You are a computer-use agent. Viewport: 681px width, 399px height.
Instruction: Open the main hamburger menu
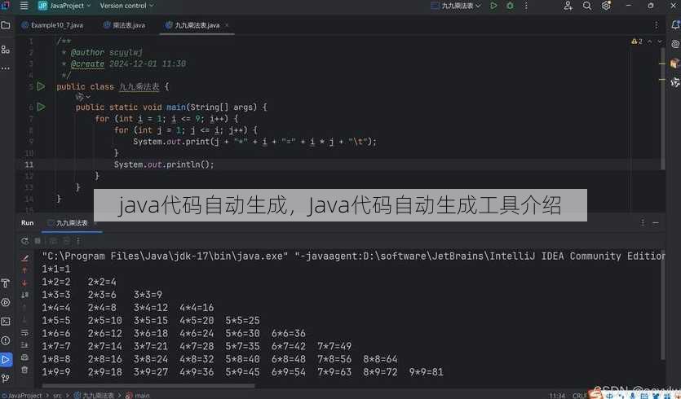click(24, 6)
